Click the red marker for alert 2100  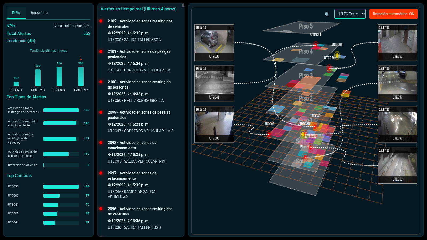pos(101,82)
